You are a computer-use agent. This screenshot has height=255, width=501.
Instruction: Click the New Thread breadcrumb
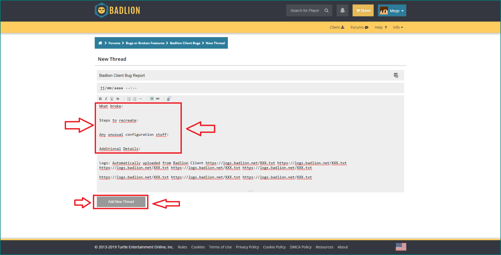215,43
